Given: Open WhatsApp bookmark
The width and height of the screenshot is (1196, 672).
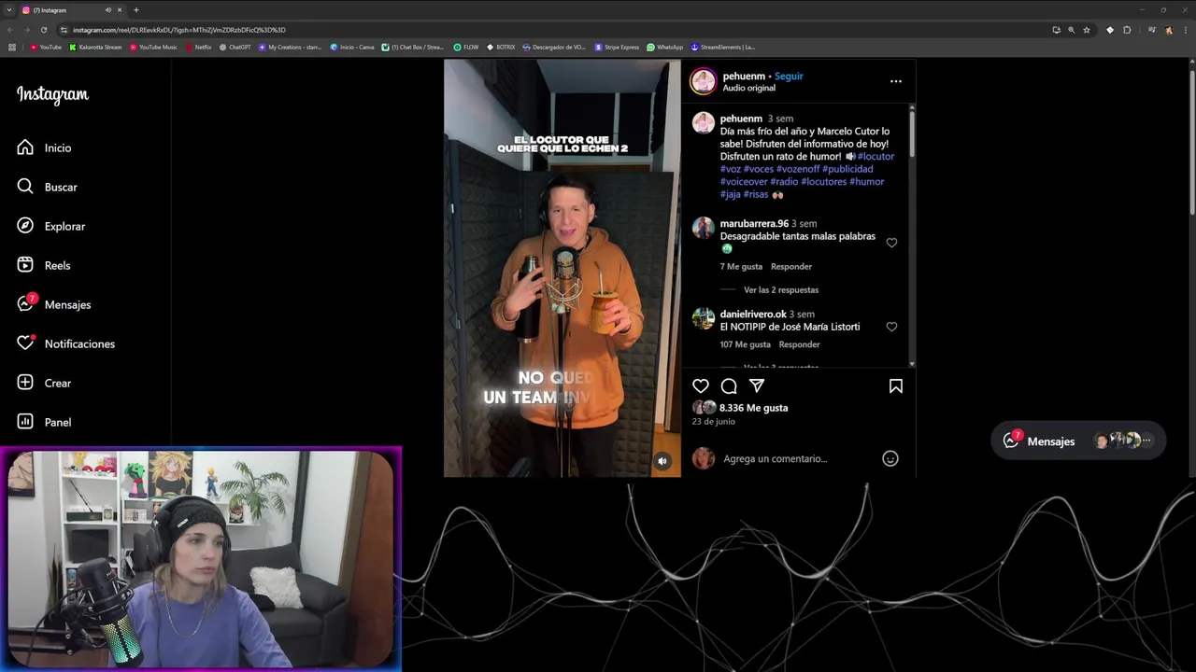Looking at the screenshot, I should pos(665,47).
